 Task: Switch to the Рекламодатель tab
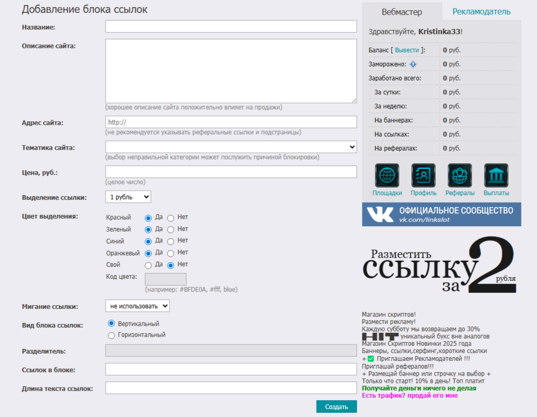[x=481, y=11]
